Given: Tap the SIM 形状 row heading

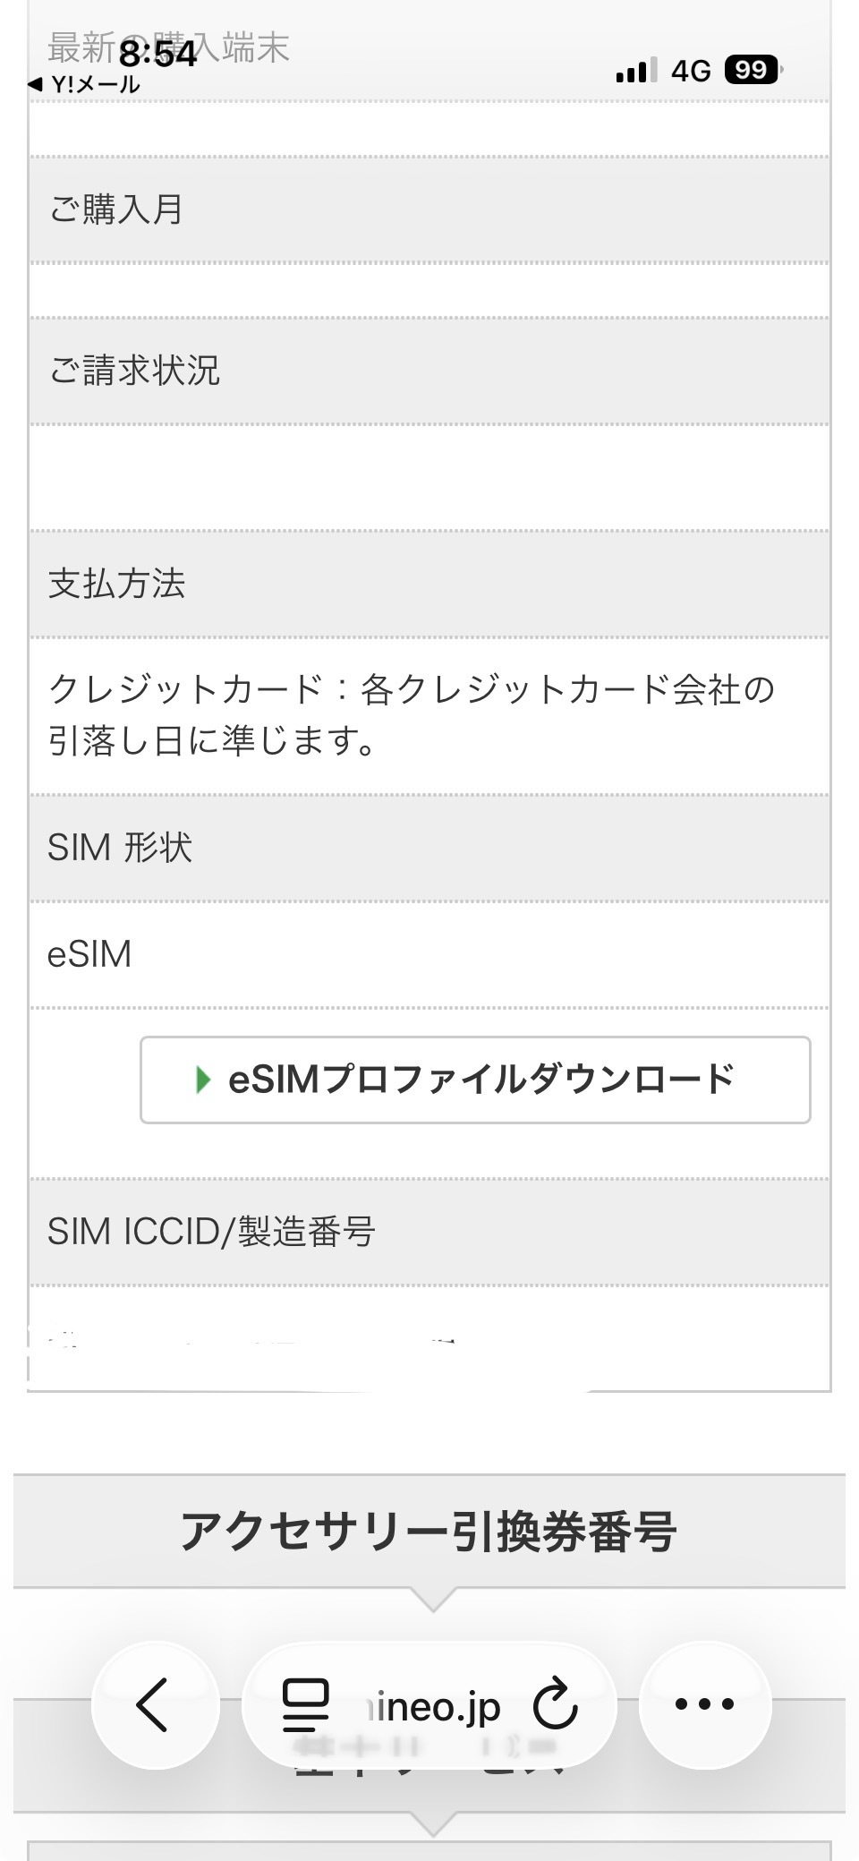Looking at the screenshot, I should [x=120, y=848].
